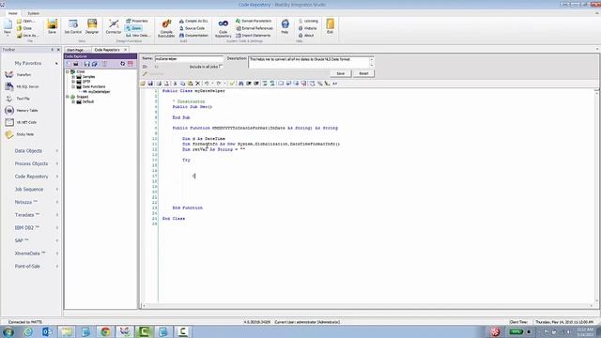The image size is (601, 338).
Task: Click the refresh icon in Code Explorer toolbar
Action: (x=123, y=64)
